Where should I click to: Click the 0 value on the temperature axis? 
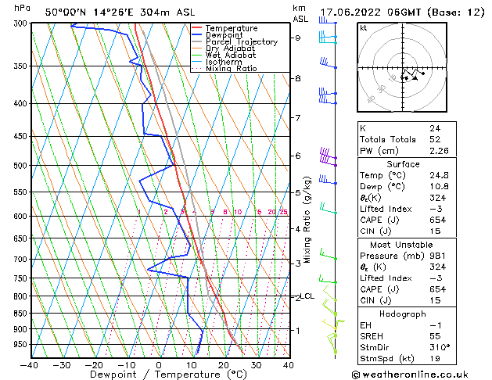159,365
